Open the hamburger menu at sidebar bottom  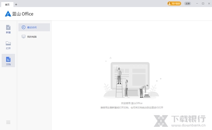(8, 122)
